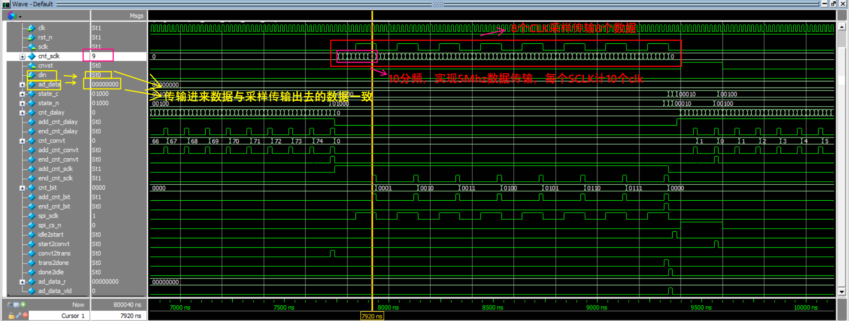Expand the cnt_sclk signal bus
The height and width of the screenshot is (321, 849).
tap(22, 57)
